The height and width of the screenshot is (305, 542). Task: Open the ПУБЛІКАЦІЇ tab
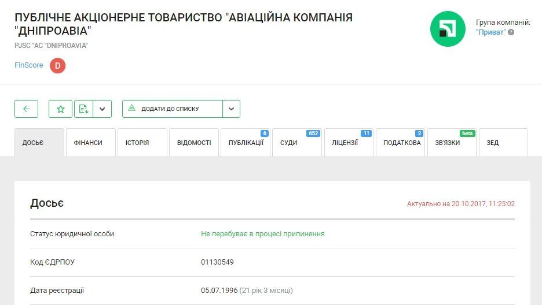coord(246,143)
